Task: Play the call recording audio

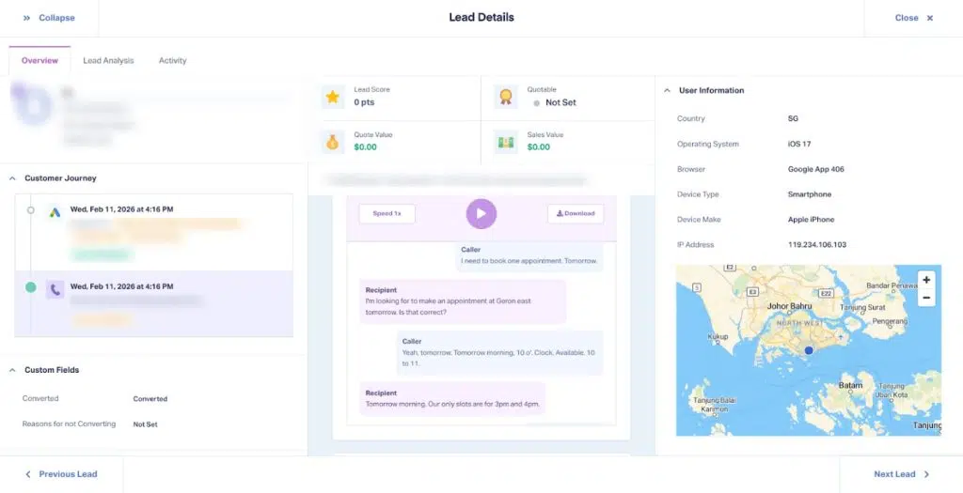Action: click(x=481, y=213)
